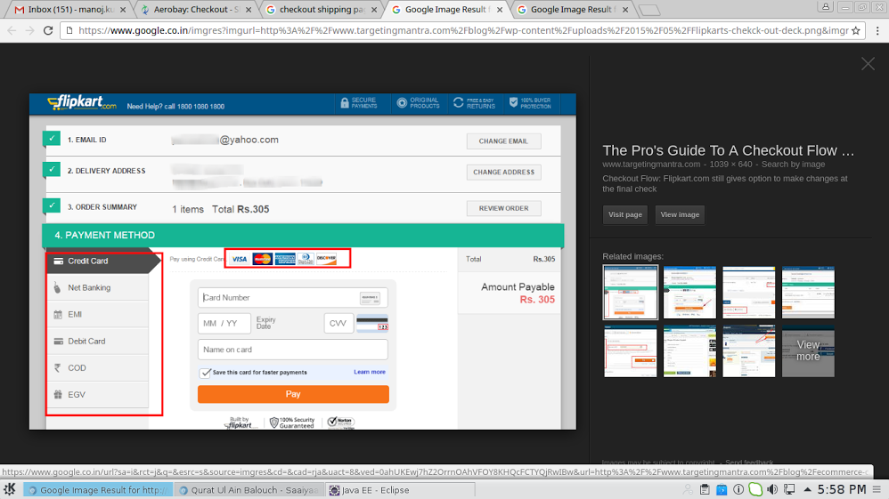This screenshot has width=889, height=499.
Task: Open the network connection tray icon
Action: 789,490
